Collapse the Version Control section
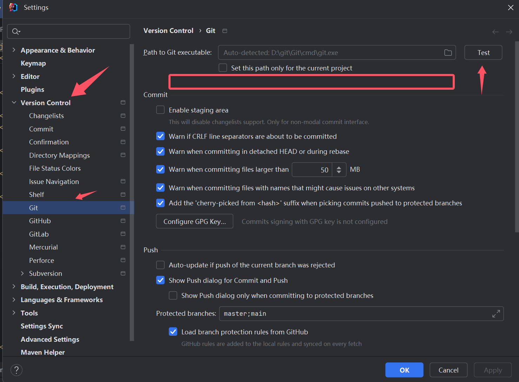Viewport: 519px width, 382px height. pyautogui.click(x=14, y=102)
